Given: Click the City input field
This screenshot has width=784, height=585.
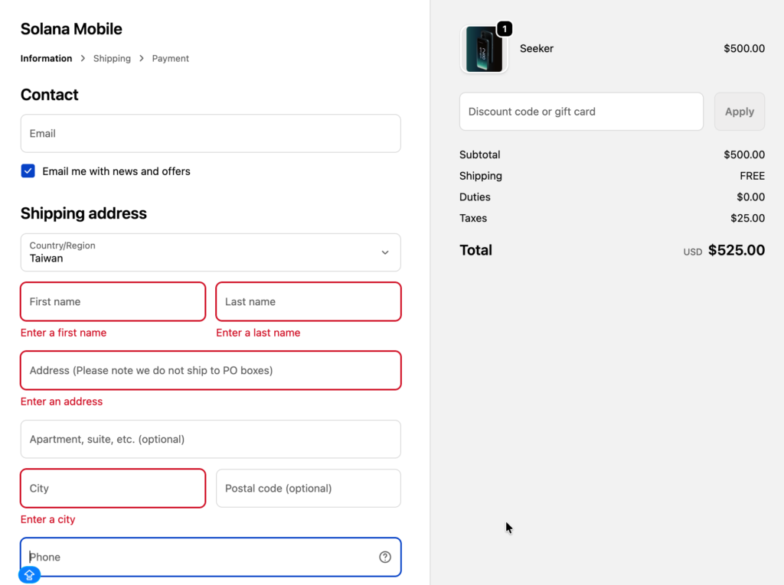Looking at the screenshot, I should [x=113, y=489].
